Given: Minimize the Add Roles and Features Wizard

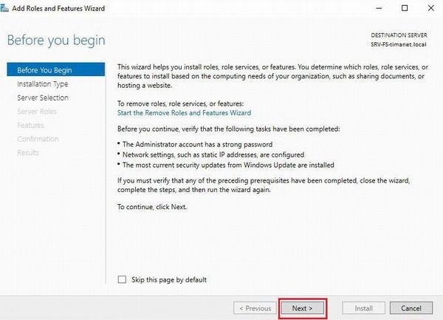Looking at the screenshot, I should pyautogui.click(x=379, y=8).
